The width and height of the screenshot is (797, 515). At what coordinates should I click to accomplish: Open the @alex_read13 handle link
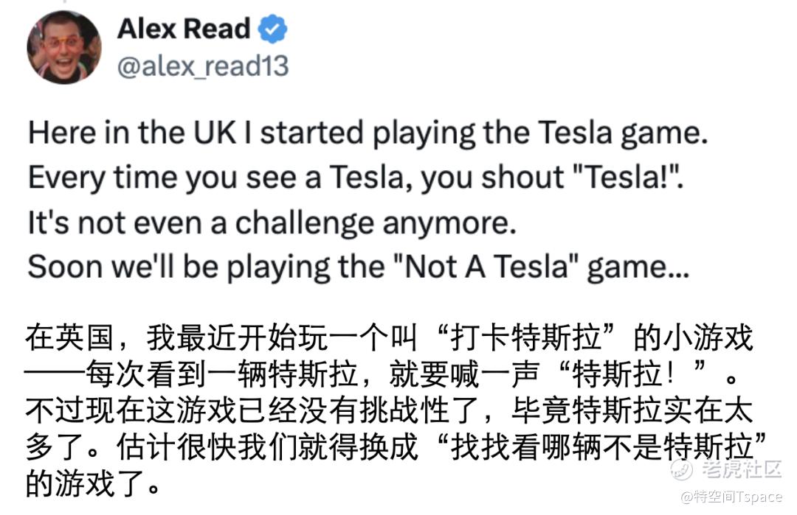203,66
